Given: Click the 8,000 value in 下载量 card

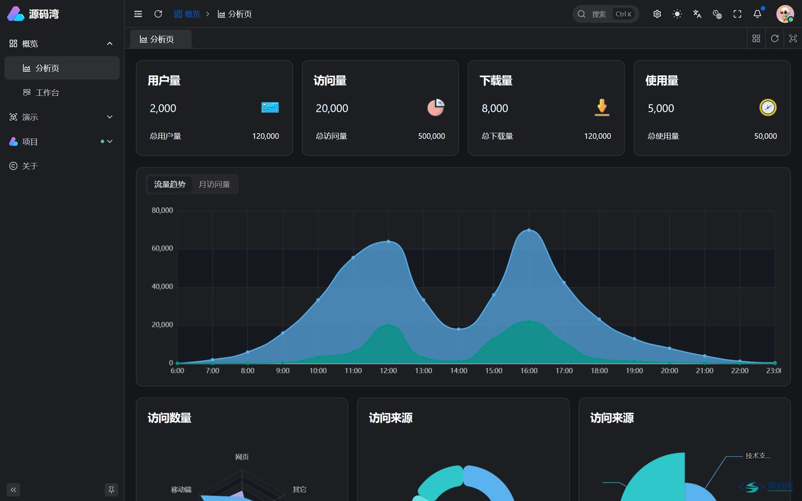Looking at the screenshot, I should coord(495,108).
